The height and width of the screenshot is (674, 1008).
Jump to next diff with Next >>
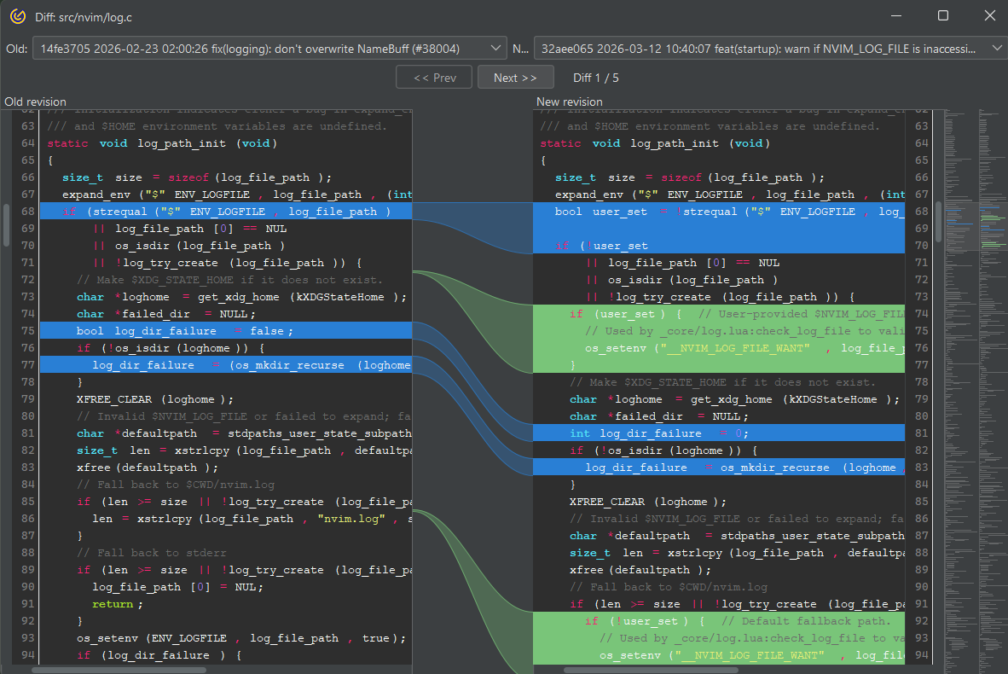pyautogui.click(x=515, y=78)
